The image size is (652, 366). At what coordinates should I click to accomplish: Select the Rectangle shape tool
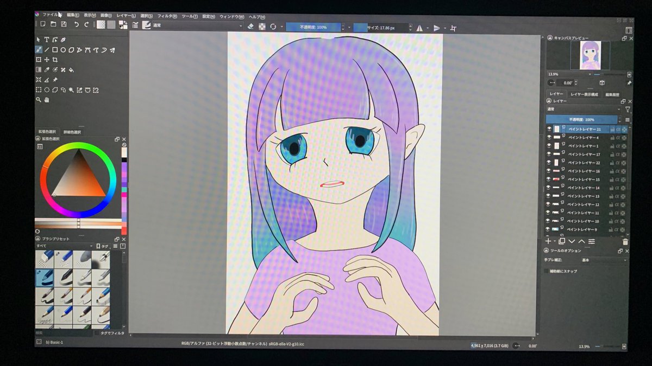pos(55,49)
